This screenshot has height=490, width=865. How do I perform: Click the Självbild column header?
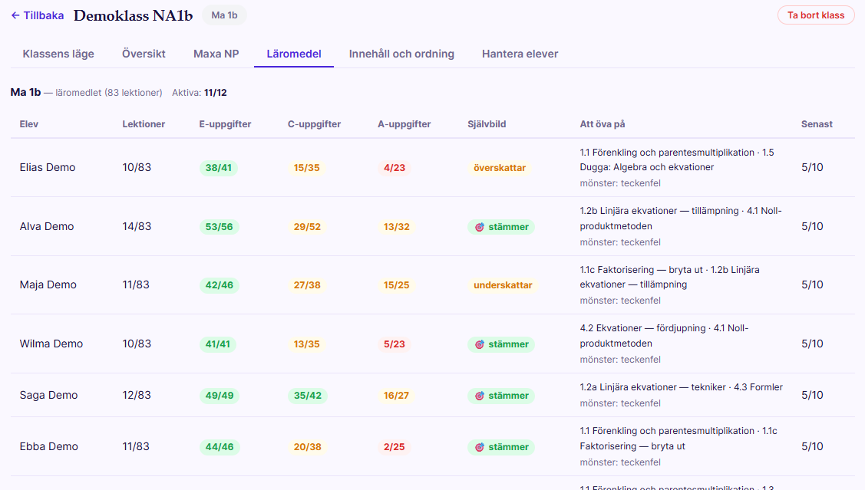click(487, 124)
